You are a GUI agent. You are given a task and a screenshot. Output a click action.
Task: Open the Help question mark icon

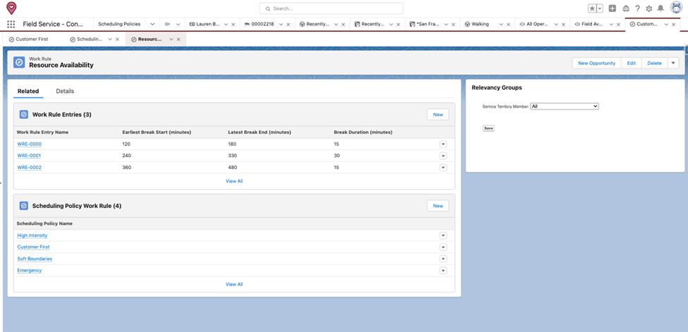pyautogui.click(x=637, y=8)
